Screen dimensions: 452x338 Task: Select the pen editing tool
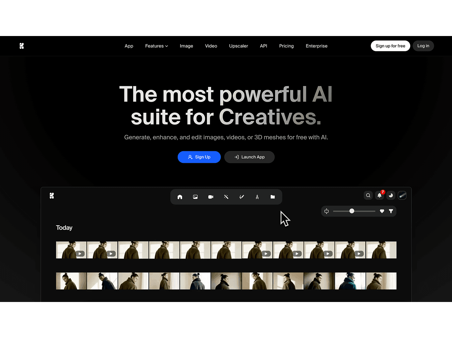tap(242, 197)
